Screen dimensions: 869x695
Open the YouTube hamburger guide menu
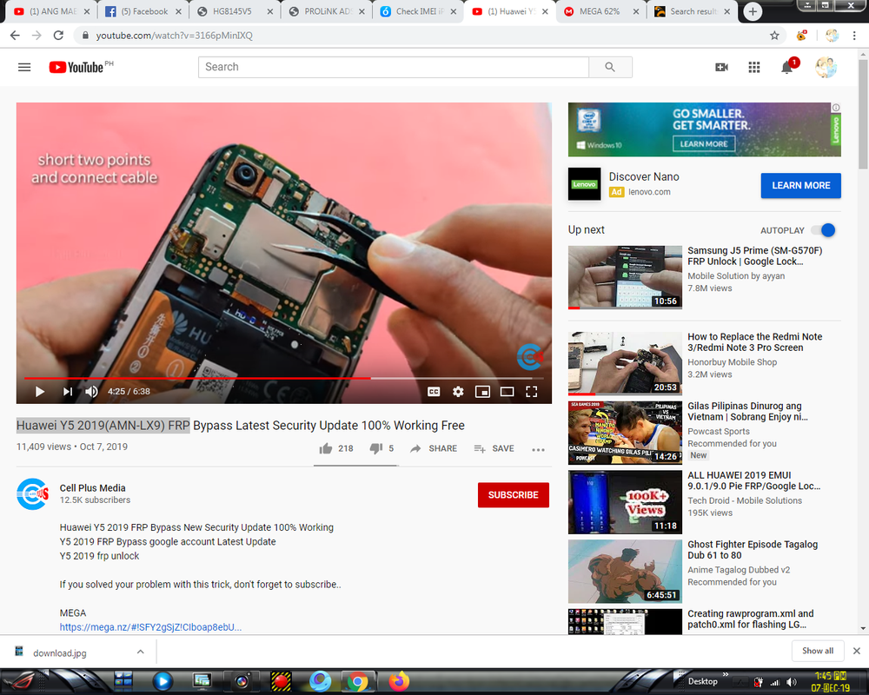(24, 67)
